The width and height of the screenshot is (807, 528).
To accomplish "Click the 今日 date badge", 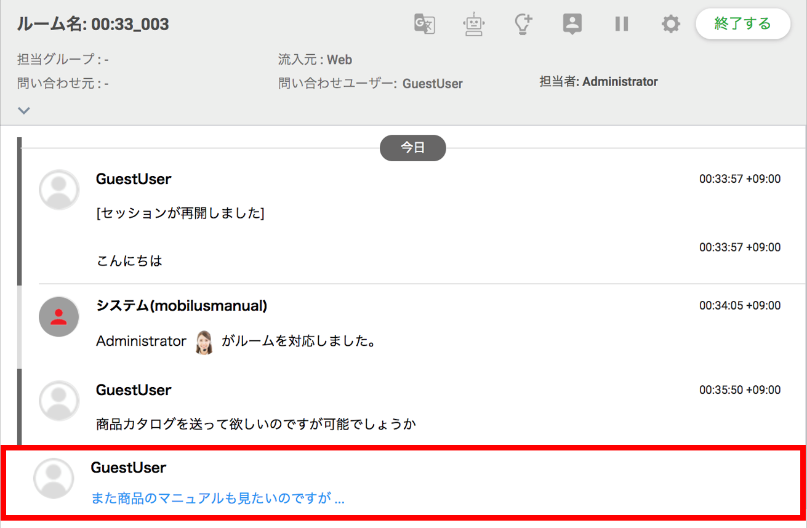I will [x=412, y=148].
